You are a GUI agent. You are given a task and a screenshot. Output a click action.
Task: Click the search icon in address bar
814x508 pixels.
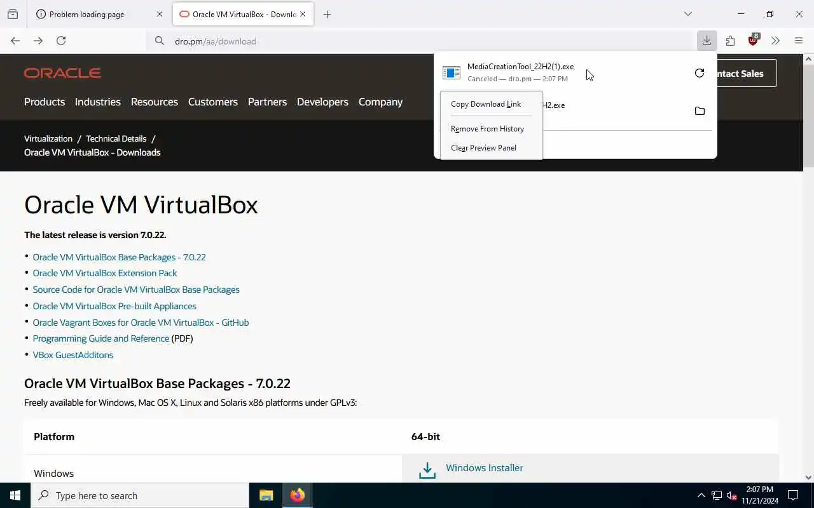pyautogui.click(x=159, y=41)
